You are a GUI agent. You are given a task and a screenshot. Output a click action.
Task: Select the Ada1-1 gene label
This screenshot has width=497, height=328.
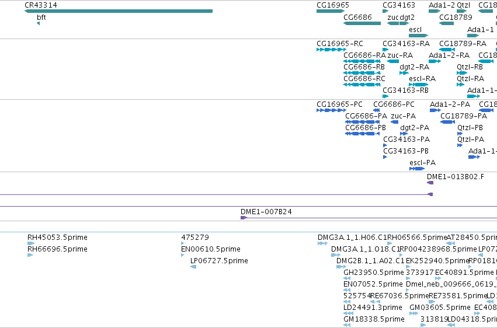click(481, 29)
